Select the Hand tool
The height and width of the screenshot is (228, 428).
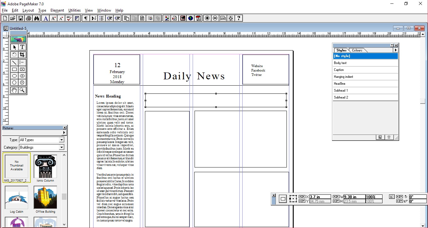(14, 90)
